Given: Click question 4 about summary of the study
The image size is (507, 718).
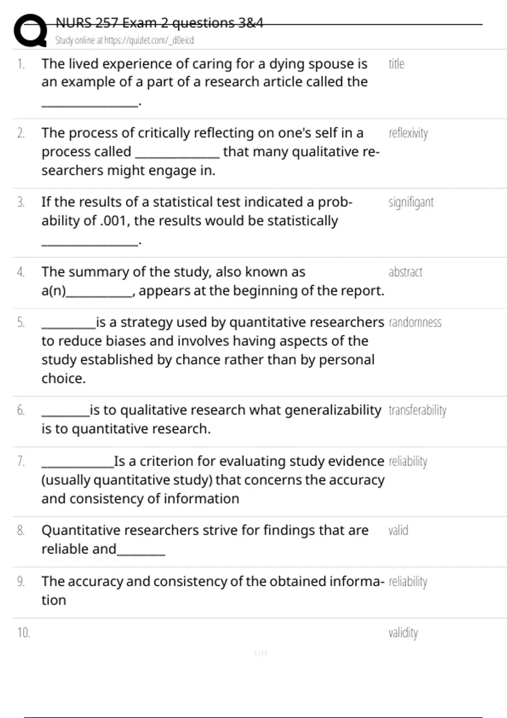Looking at the screenshot, I should point(213,281).
